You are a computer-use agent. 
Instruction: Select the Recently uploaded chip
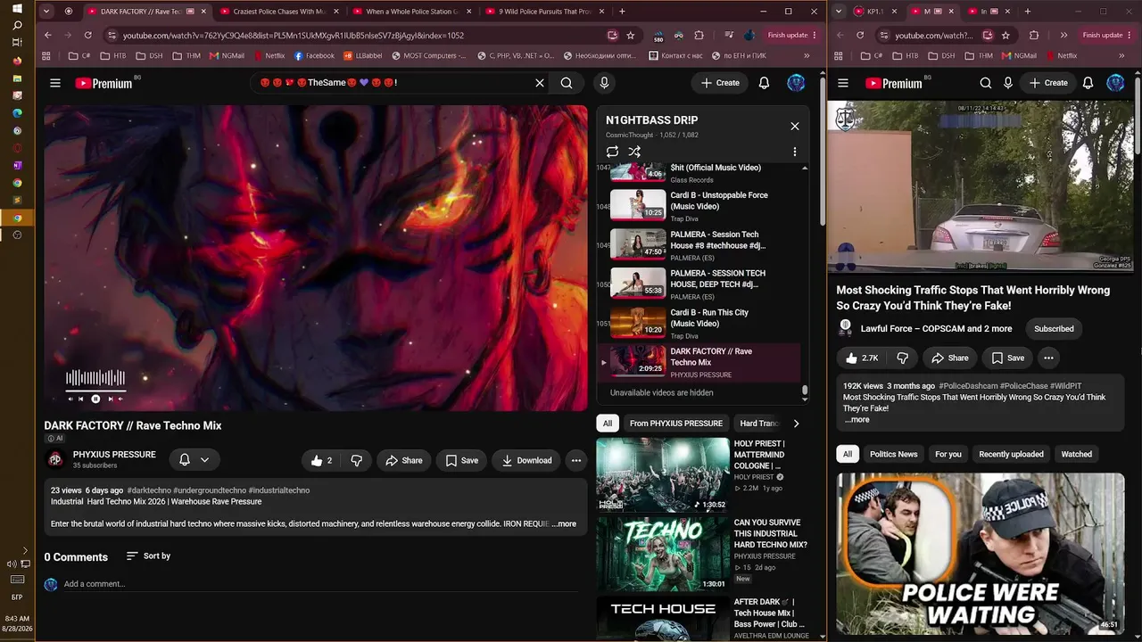[x=1011, y=454]
